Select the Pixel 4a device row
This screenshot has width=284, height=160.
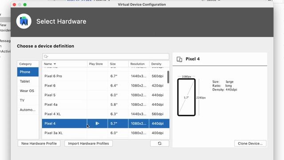106,104
